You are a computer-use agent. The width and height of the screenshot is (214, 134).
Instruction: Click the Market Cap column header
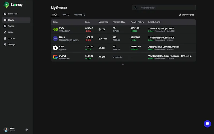pos(103,22)
